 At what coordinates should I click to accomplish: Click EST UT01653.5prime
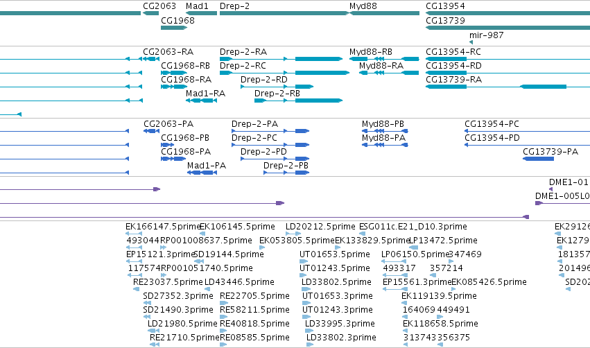[x=334, y=254]
